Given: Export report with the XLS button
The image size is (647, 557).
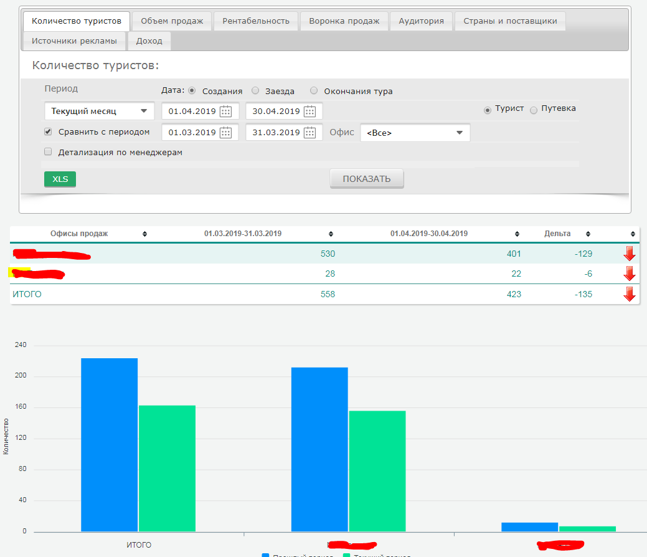Looking at the screenshot, I should click(x=60, y=179).
